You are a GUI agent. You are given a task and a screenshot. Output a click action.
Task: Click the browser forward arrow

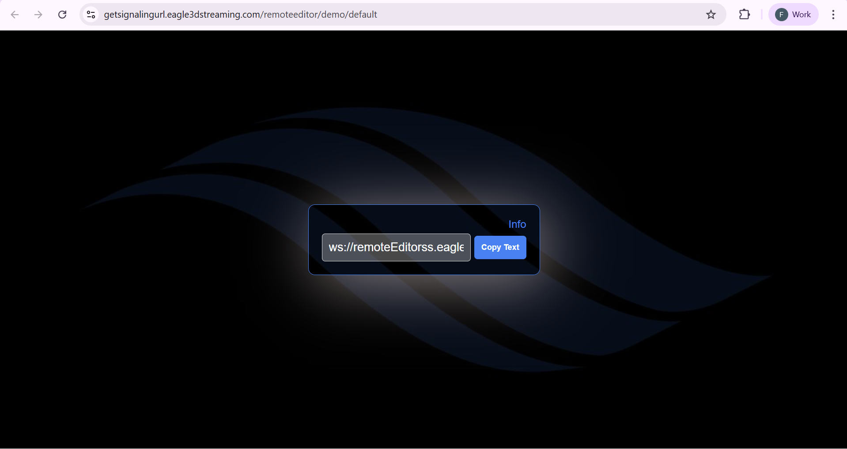[38, 15]
